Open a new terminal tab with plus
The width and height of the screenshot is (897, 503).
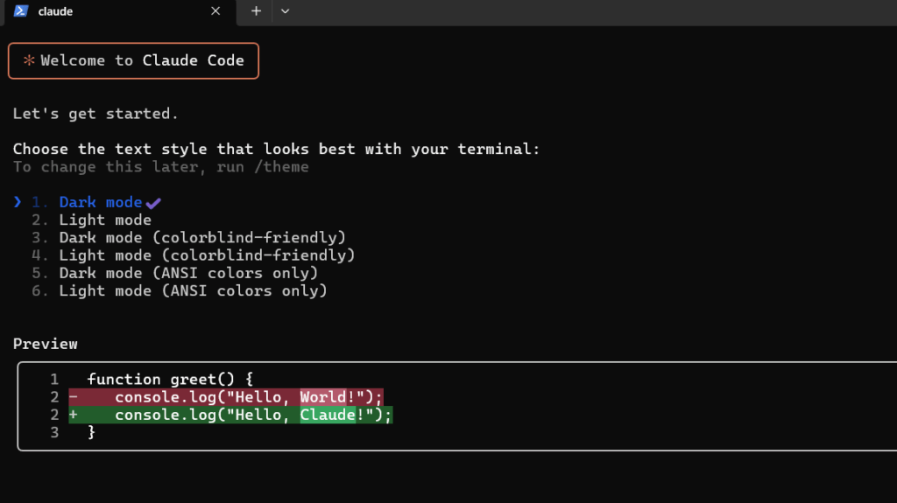(x=256, y=11)
